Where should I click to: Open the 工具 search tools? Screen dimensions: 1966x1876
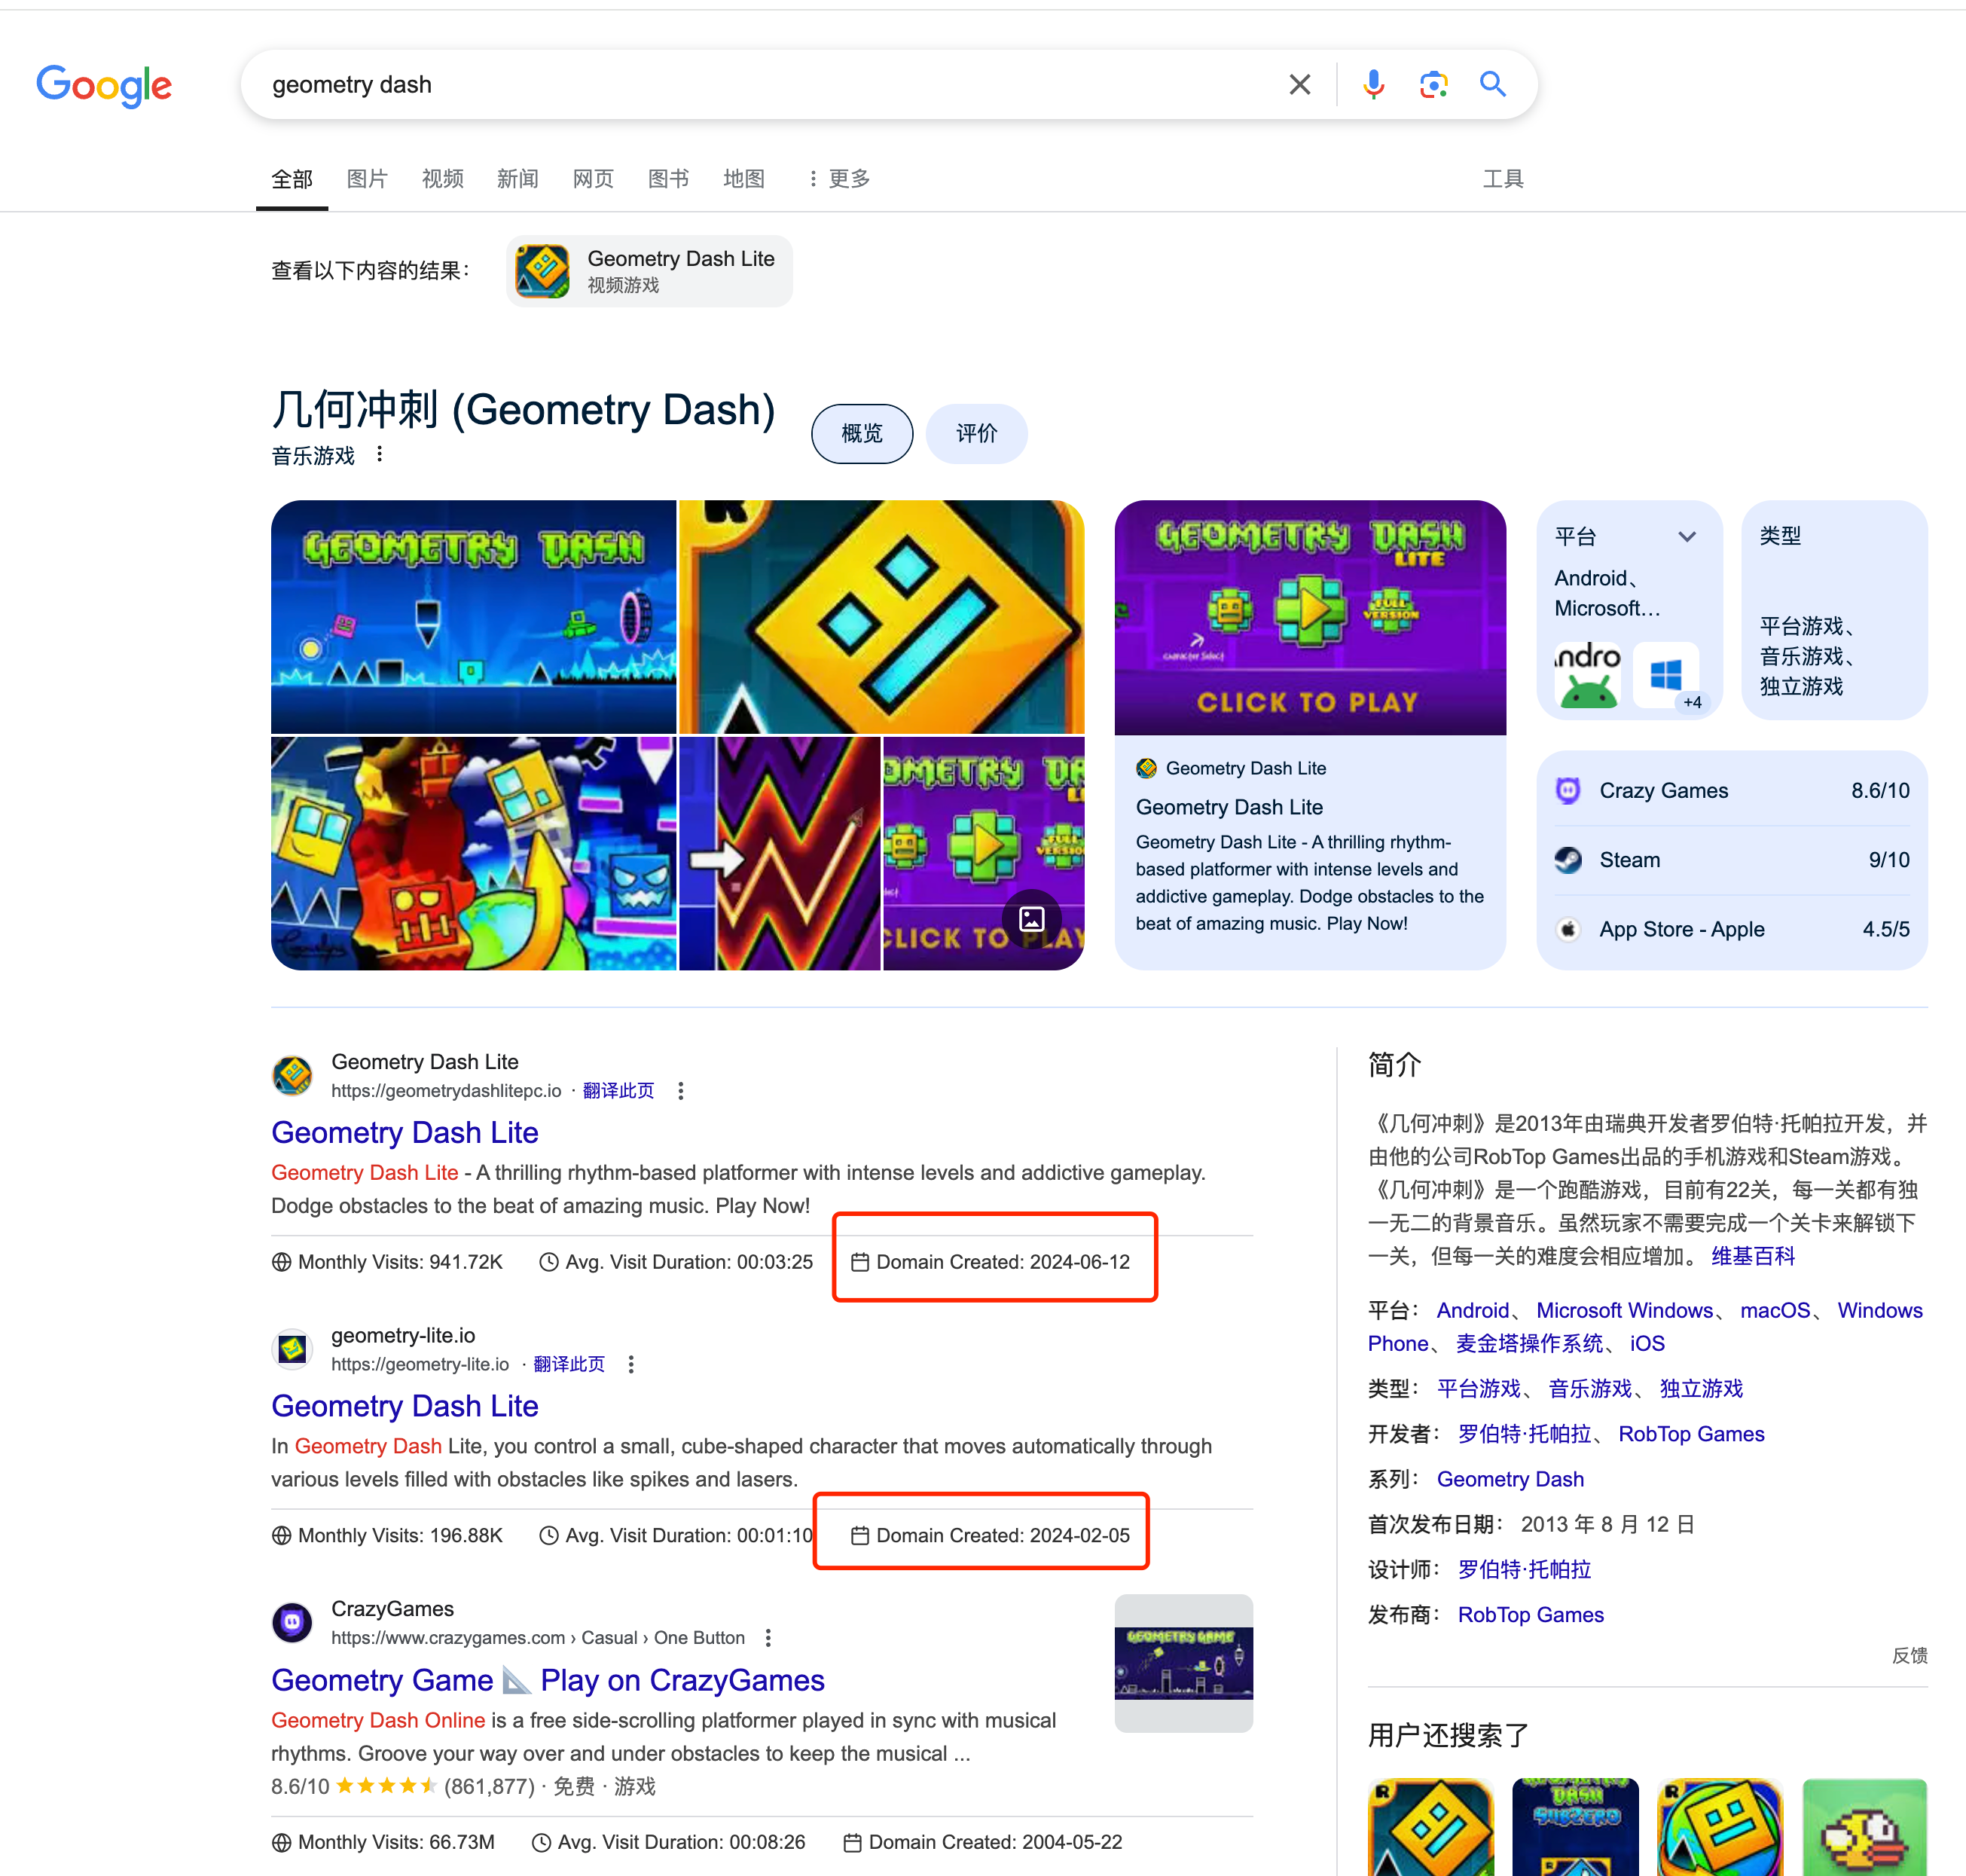[x=1503, y=179]
